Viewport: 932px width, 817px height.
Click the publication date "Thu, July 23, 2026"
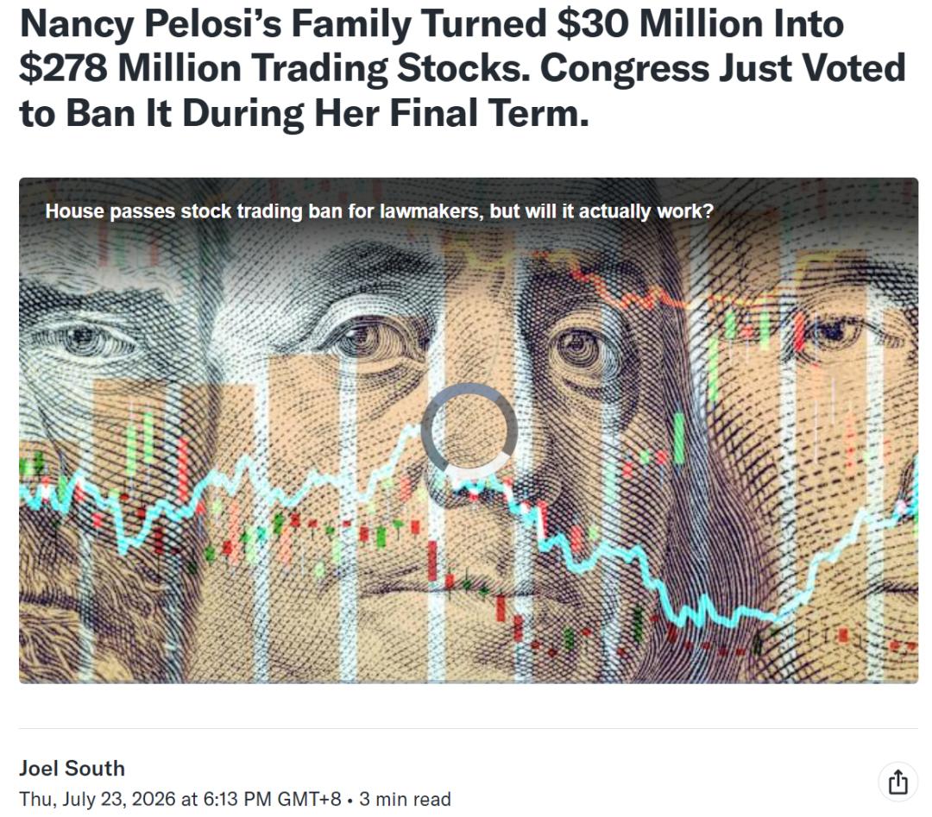98,799
